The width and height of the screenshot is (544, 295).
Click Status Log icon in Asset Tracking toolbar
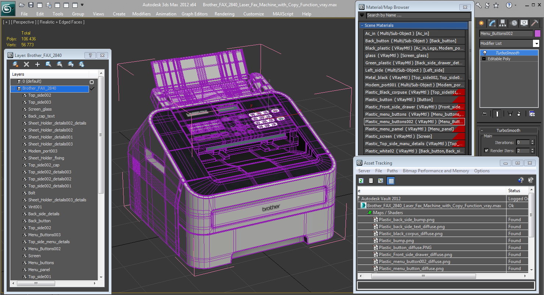371,181
